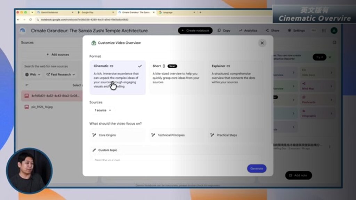Click the custom topic description field
The width and height of the screenshot is (356, 200).
pyautogui.click(x=177, y=159)
